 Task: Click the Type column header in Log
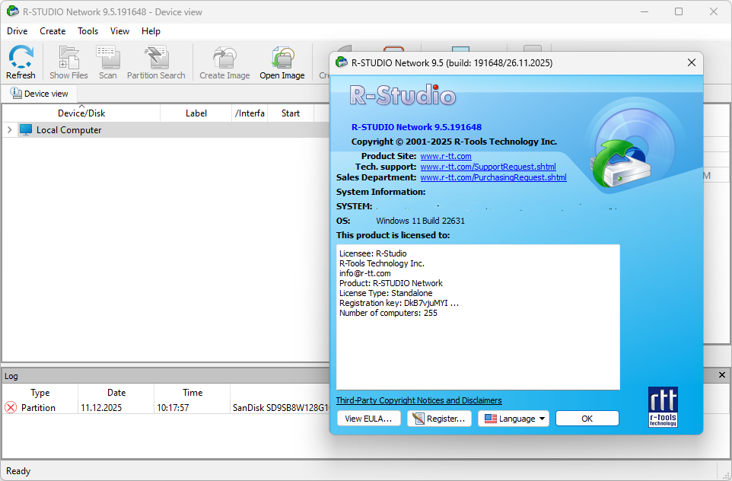(40, 393)
